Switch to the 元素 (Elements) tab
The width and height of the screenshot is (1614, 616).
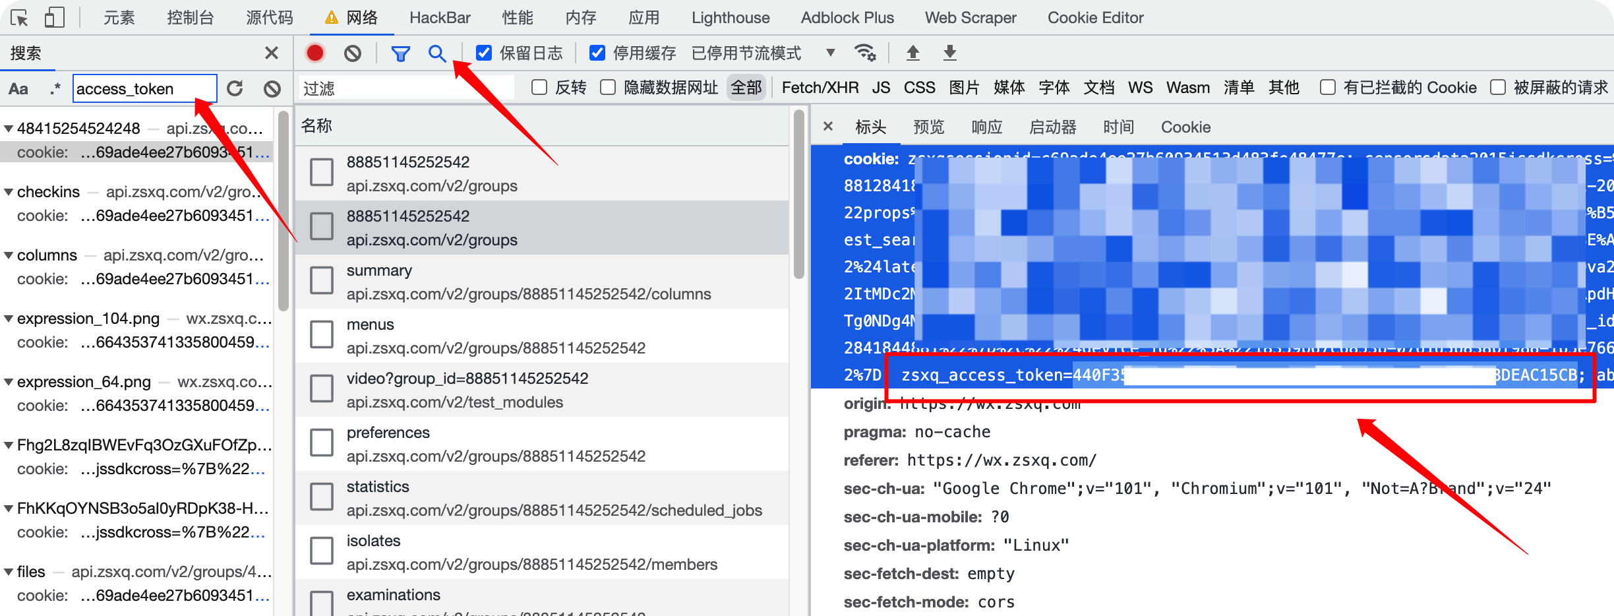(x=119, y=18)
